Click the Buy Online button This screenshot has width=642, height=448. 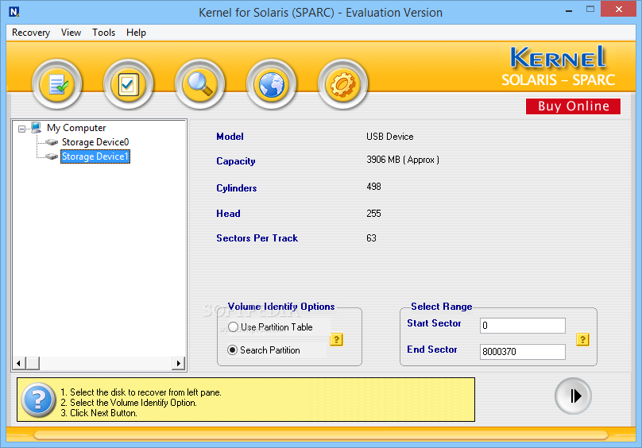[573, 106]
